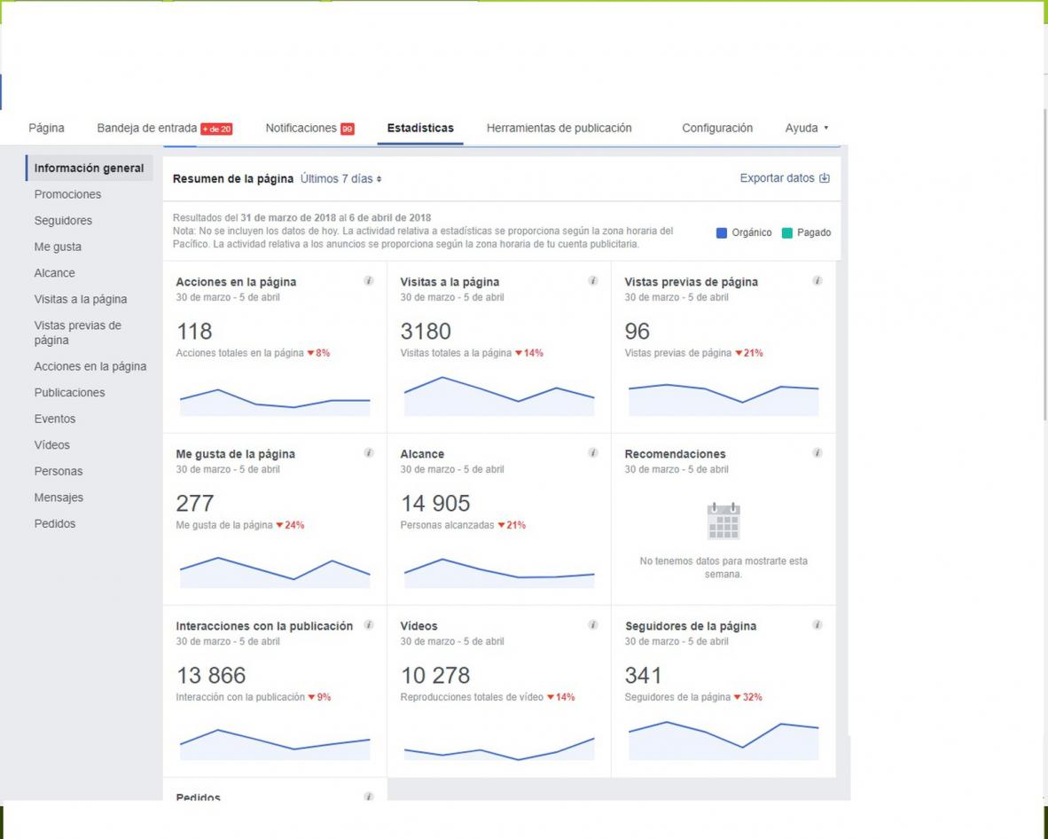Select the Estadísticas tab
This screenshot has height=839, width=1048.
click(x=420, y=128)
